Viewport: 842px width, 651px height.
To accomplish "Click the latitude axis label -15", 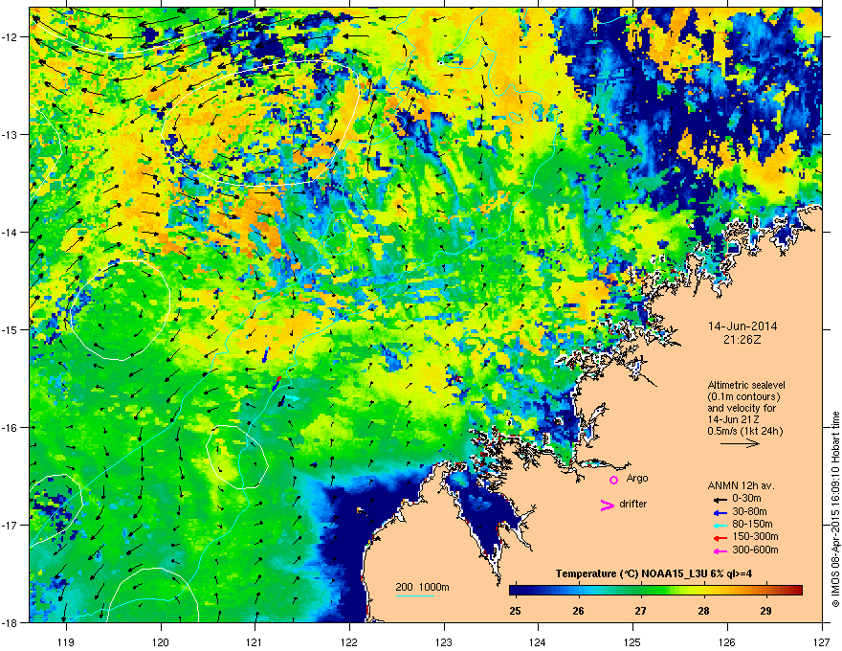I will click(x=11, y=329).
